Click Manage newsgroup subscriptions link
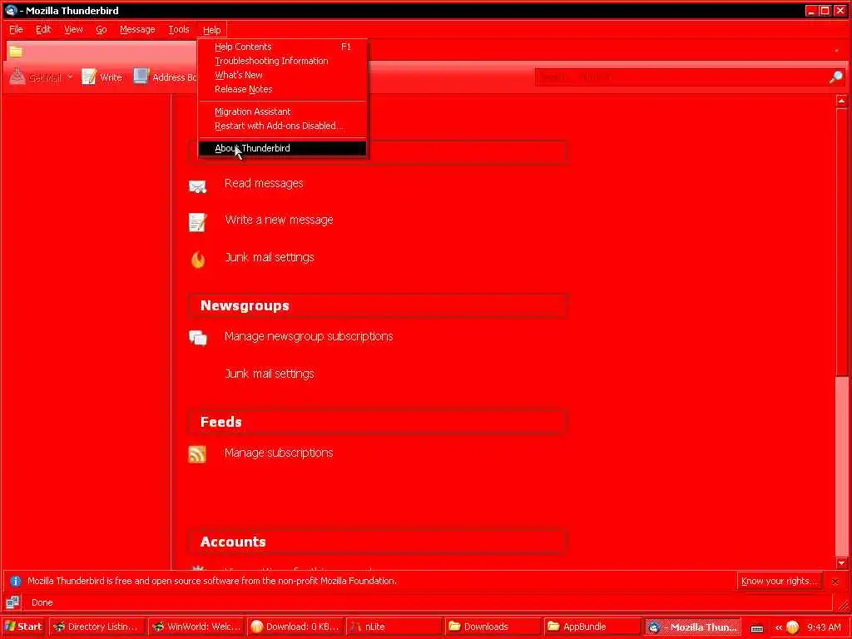852x639 pixels. click(309, 336)
